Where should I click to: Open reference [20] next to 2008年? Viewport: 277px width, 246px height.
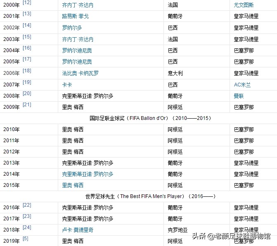(x=27, y=93)
